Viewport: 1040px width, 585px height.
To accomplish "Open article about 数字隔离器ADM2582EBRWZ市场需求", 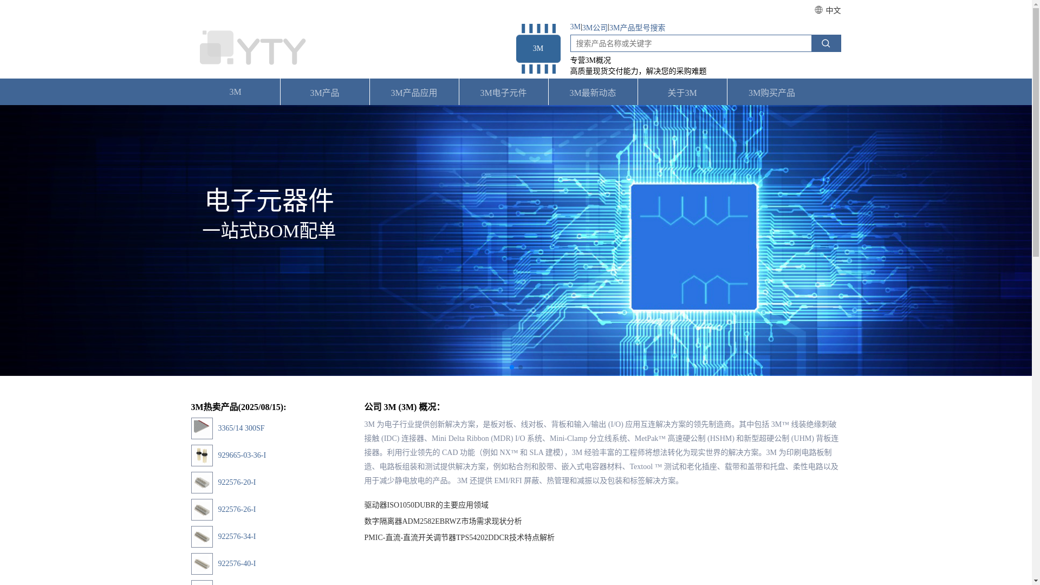I will (x=443, y=522).
